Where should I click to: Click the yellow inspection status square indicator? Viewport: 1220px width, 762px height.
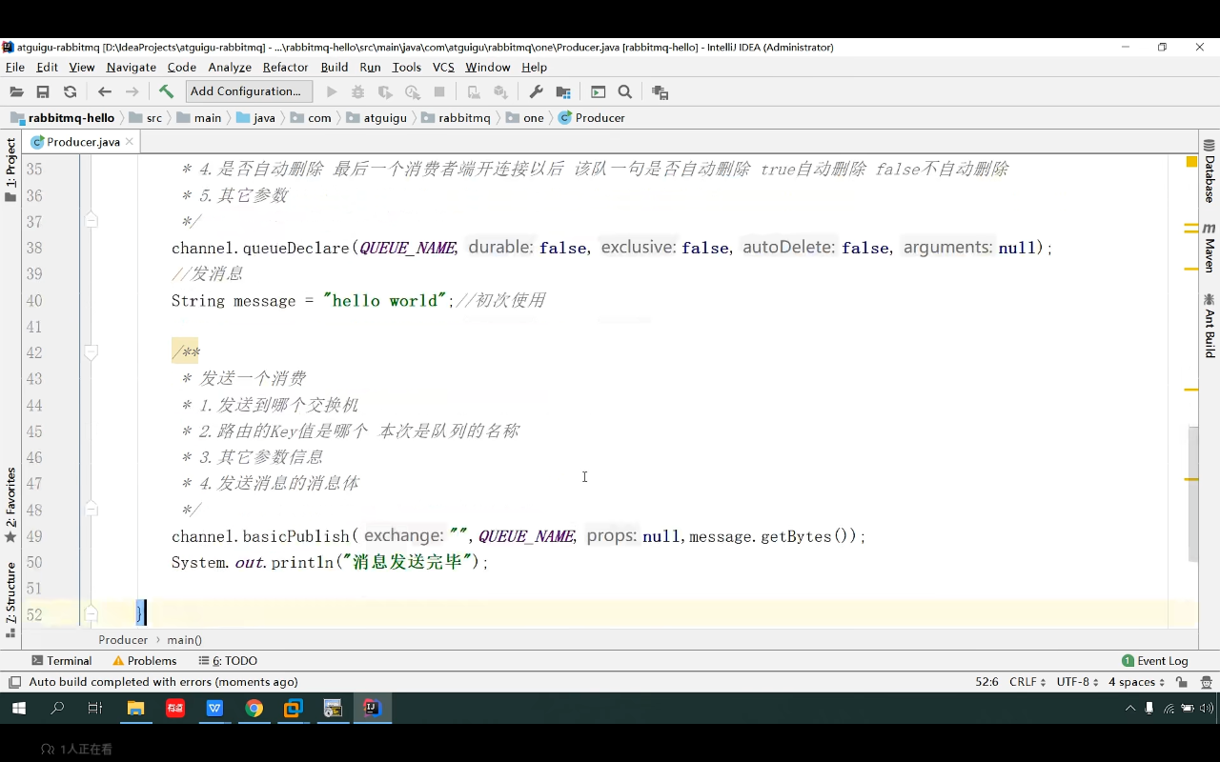click(1191, 162)
